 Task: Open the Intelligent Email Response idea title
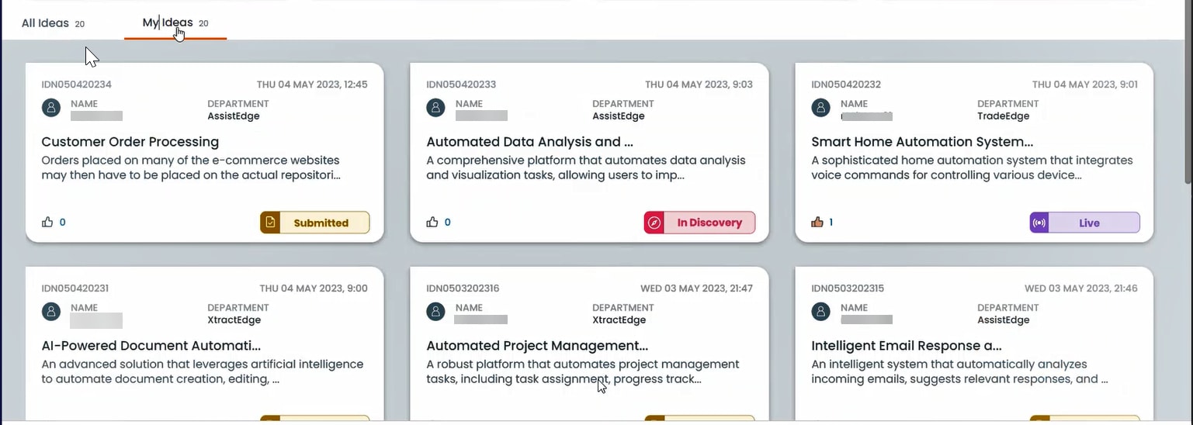906,346
